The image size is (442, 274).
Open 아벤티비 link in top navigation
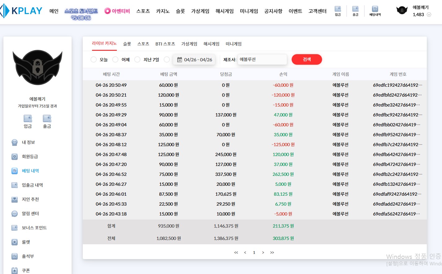(x=117, y=11)
